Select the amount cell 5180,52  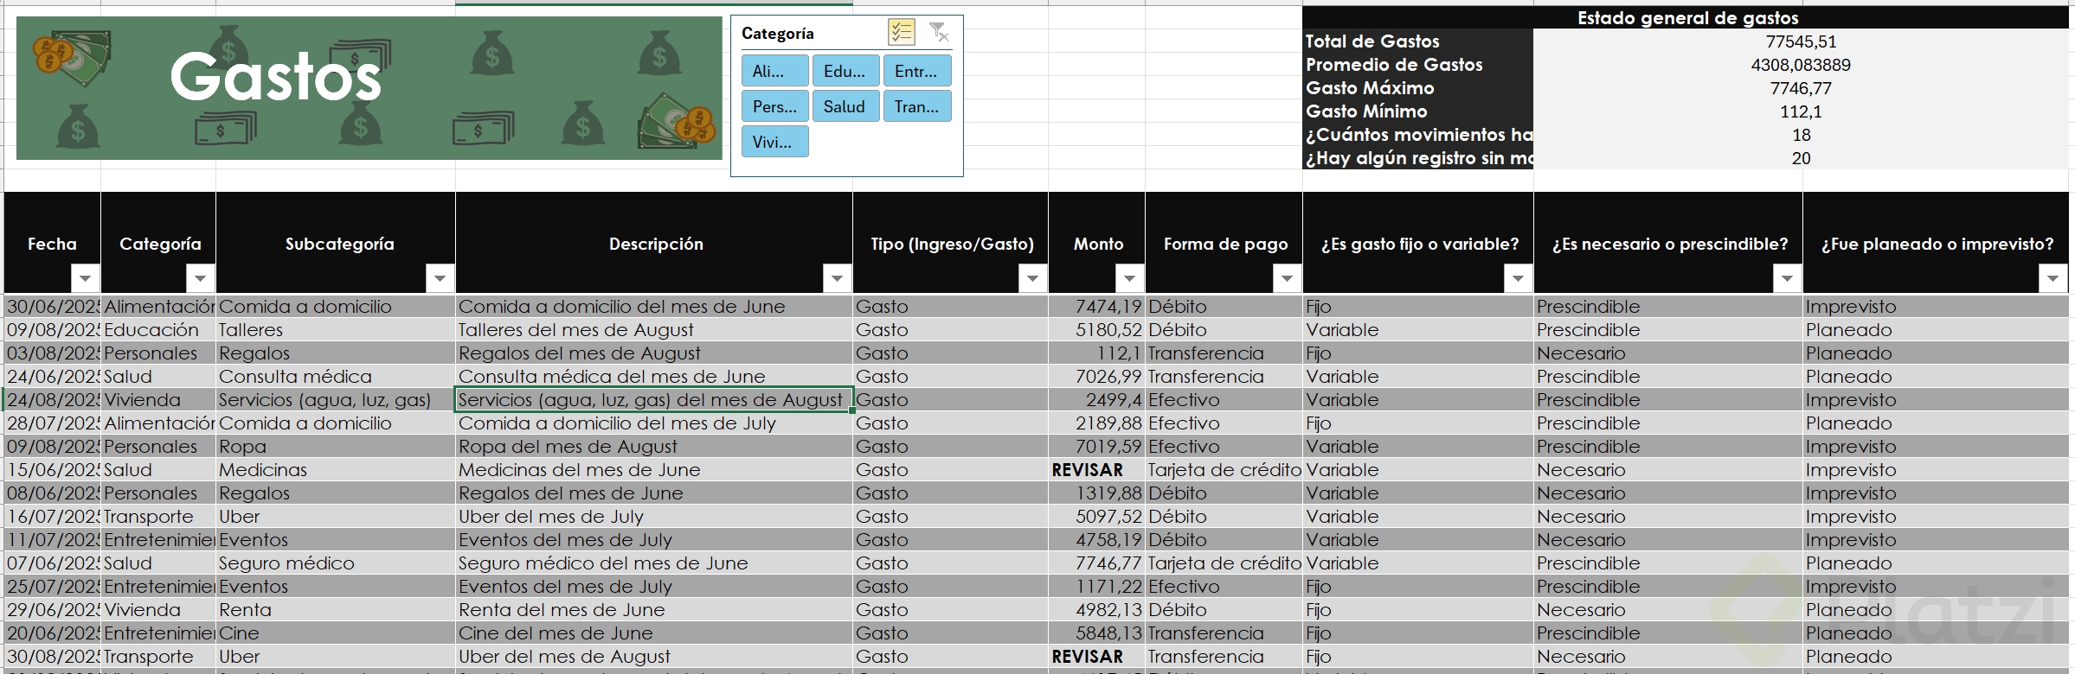point(1097,329)
